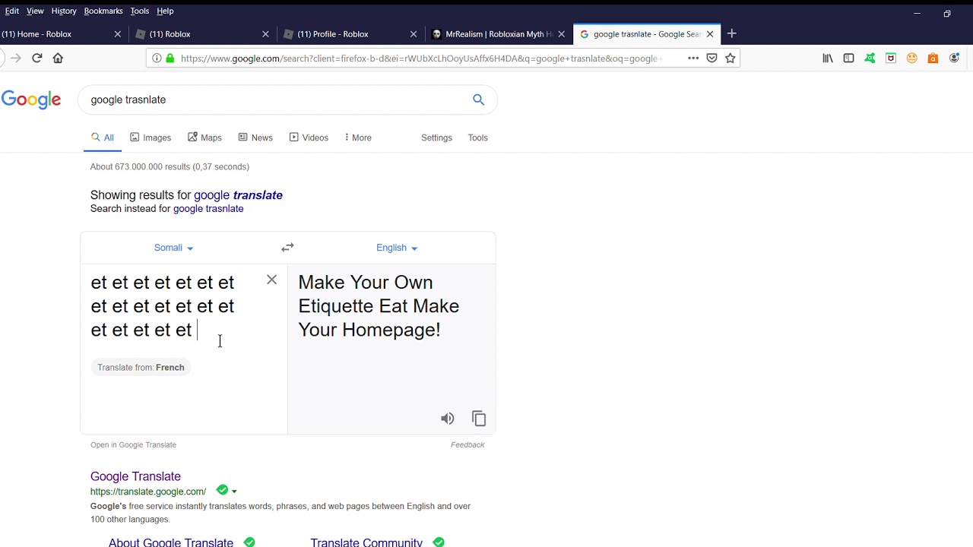This screenshot has height=547, width=973.
Task: Open the Bookmarks menu
Action: pos(103,11)
